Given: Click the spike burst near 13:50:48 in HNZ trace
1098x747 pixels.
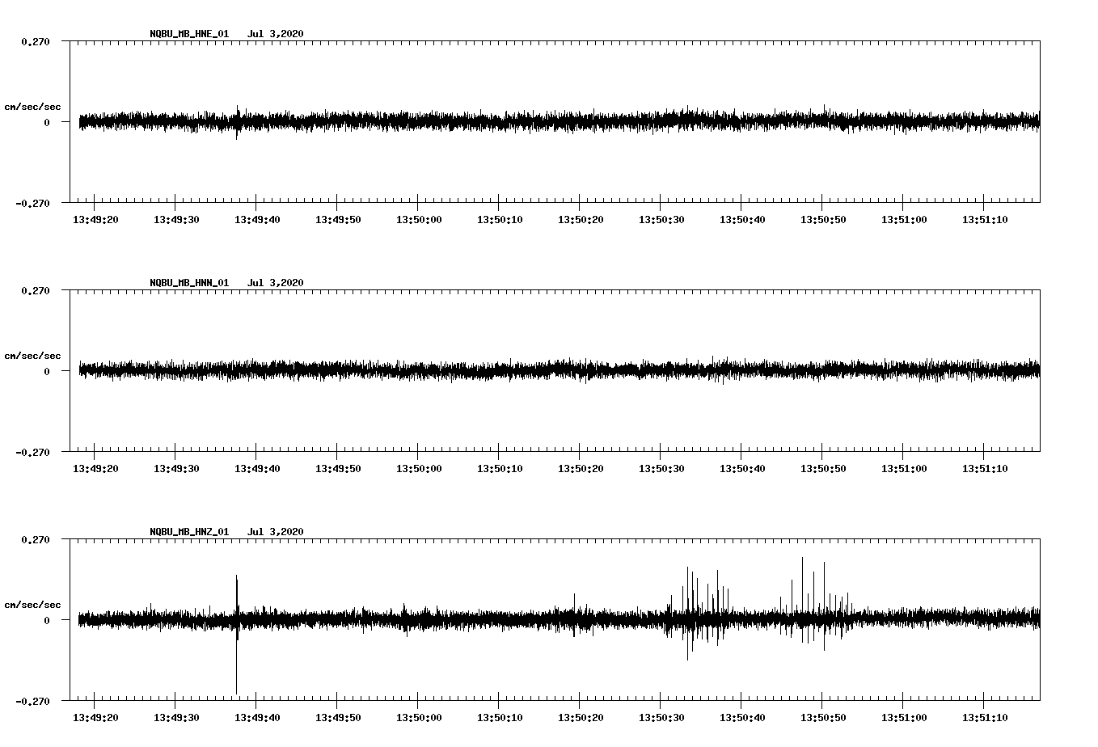Looking at the screenshot, I should click(x=814, y=604).
